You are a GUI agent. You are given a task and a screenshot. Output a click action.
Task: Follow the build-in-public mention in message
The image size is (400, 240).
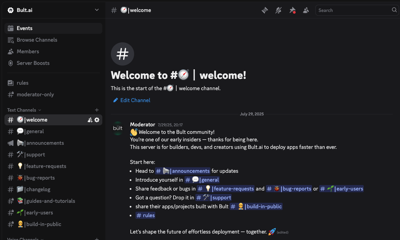[256, 207]
